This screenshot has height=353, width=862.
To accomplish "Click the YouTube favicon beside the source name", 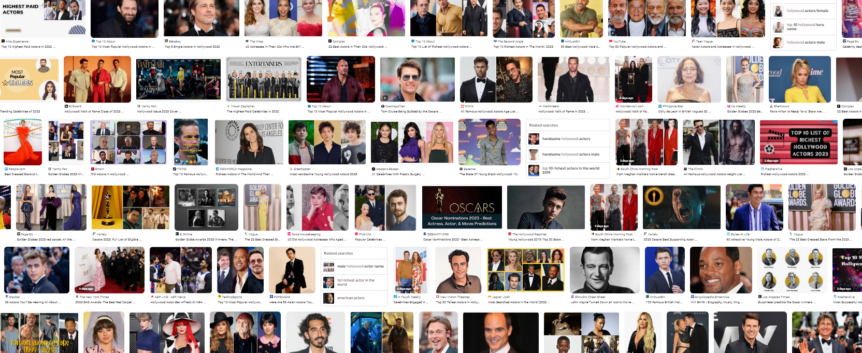I will 611,41.
